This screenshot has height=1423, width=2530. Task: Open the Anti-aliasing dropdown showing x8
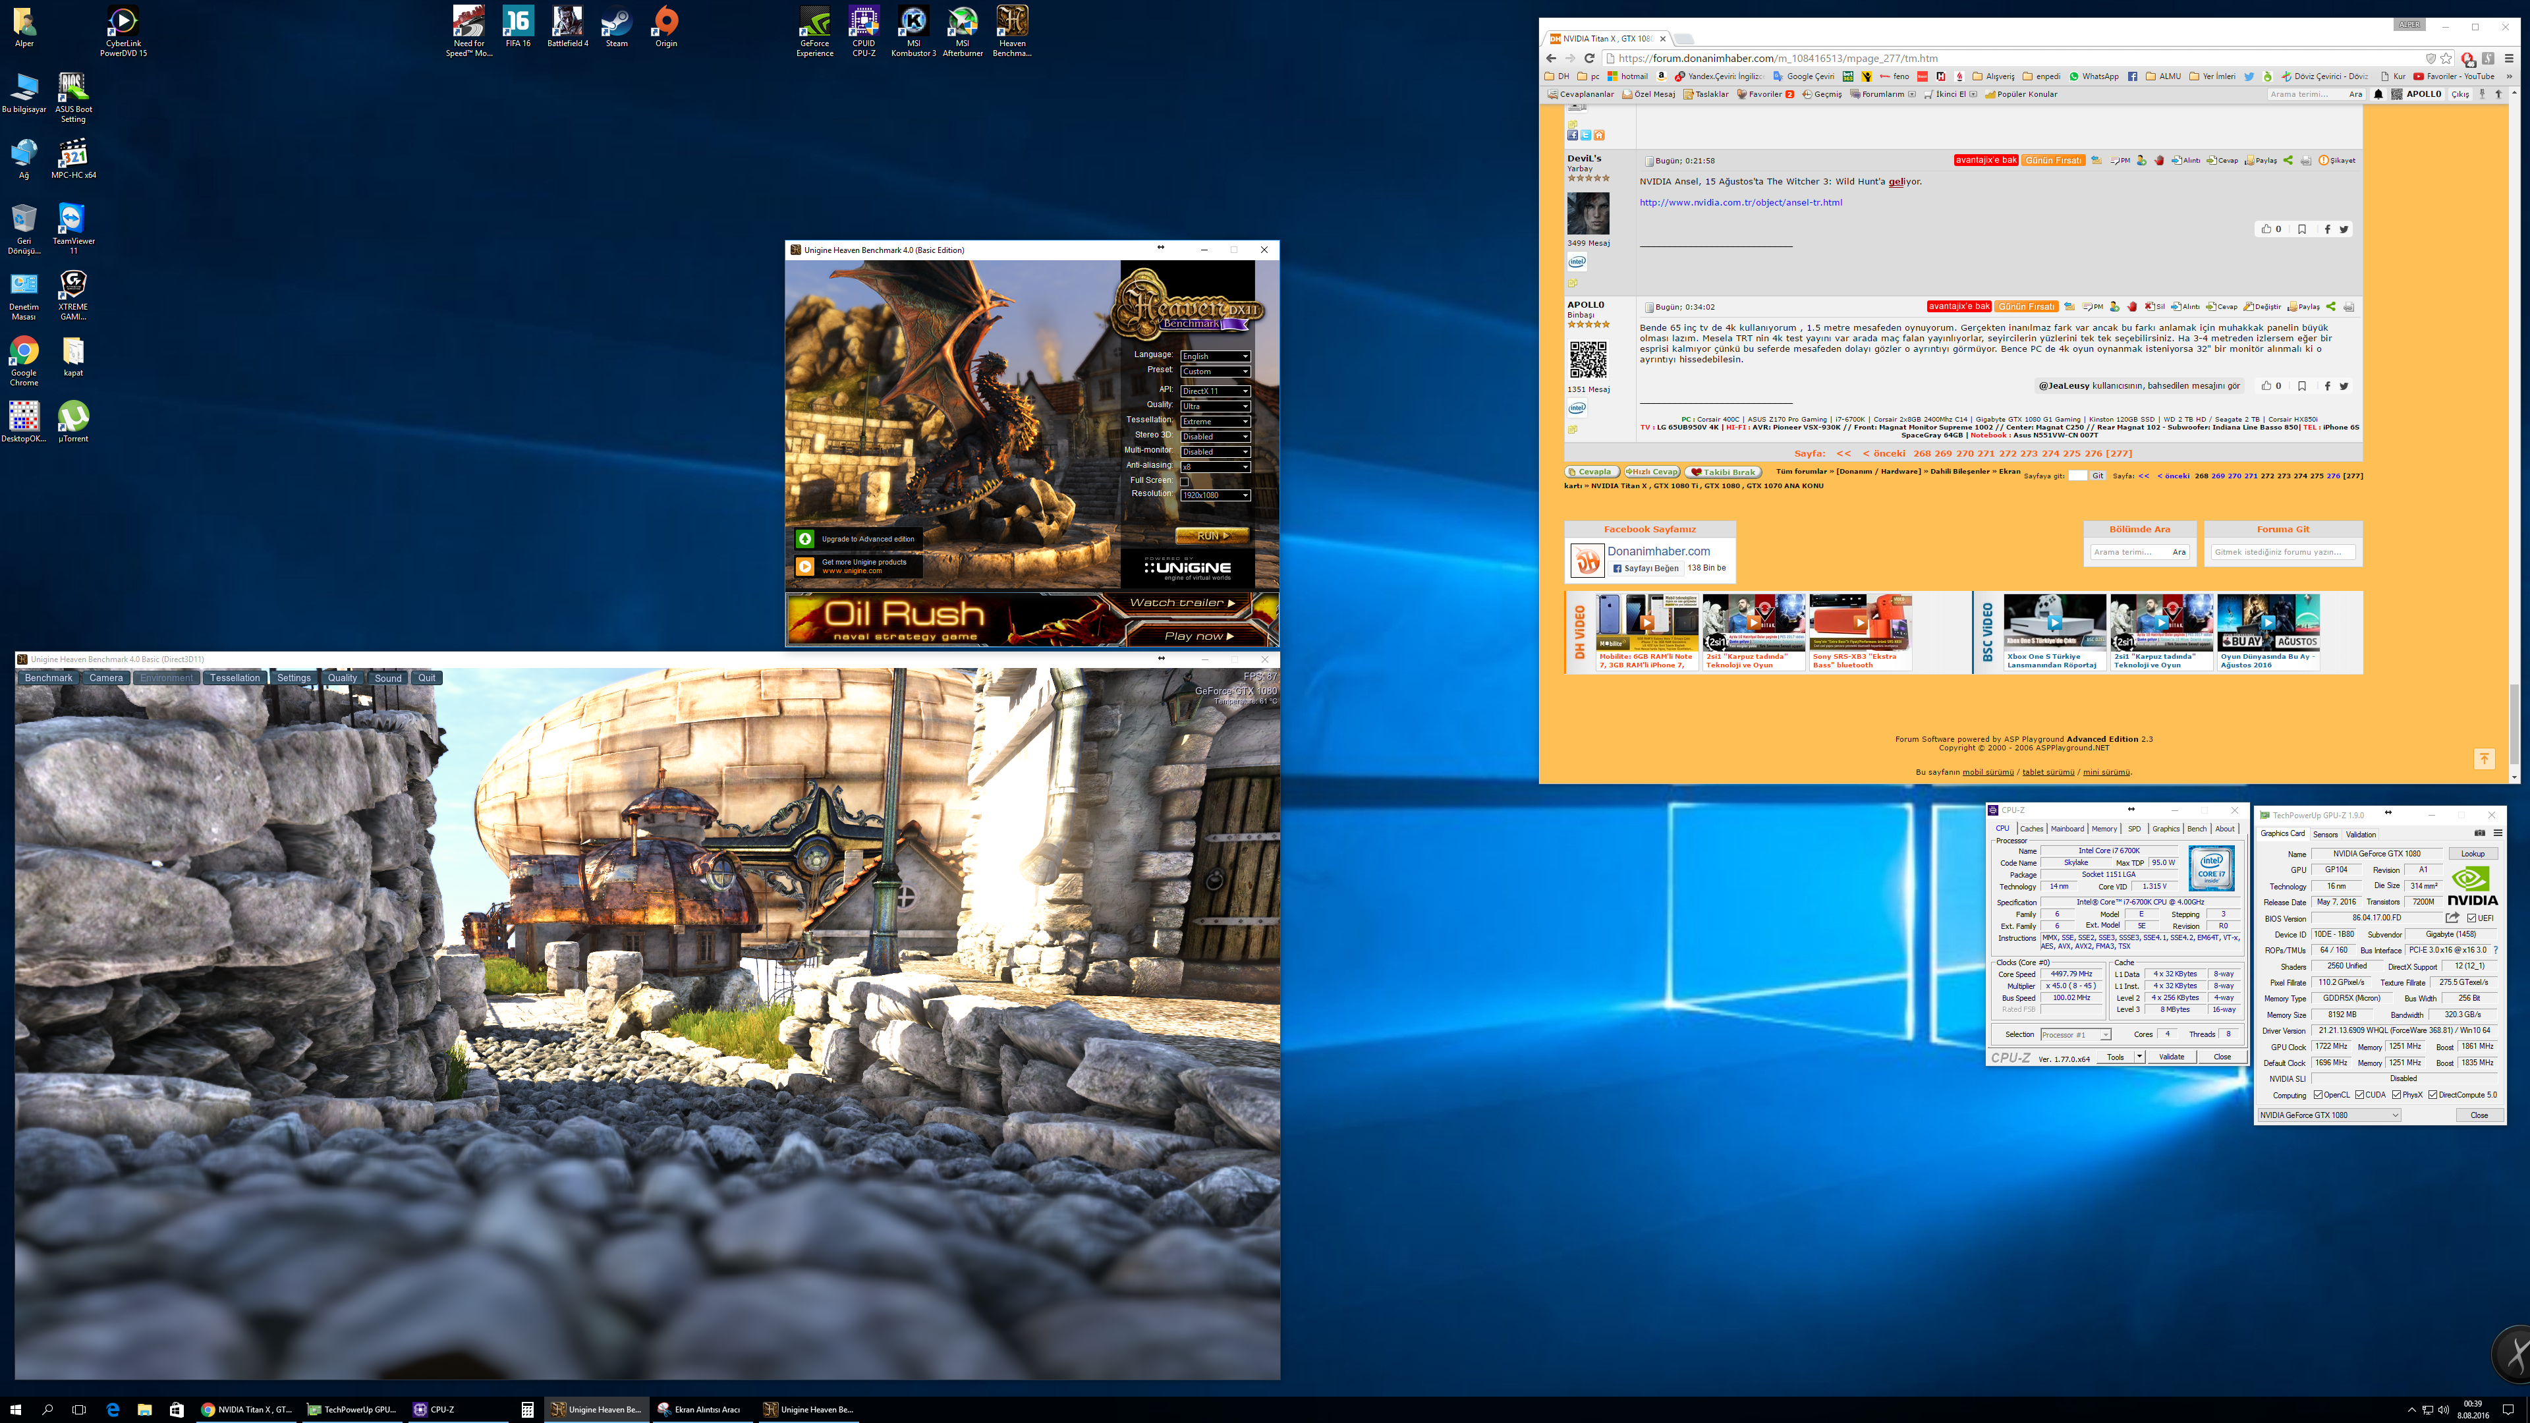point(1215,466)
